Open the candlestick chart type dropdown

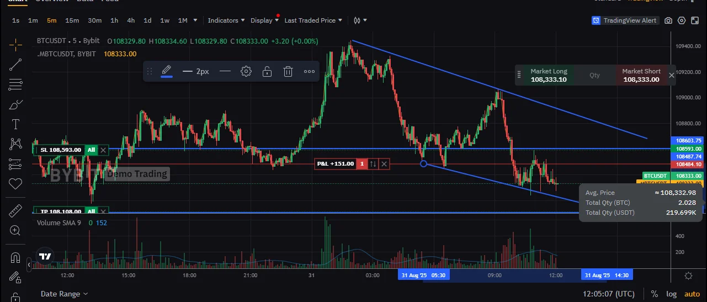[360, 20]
